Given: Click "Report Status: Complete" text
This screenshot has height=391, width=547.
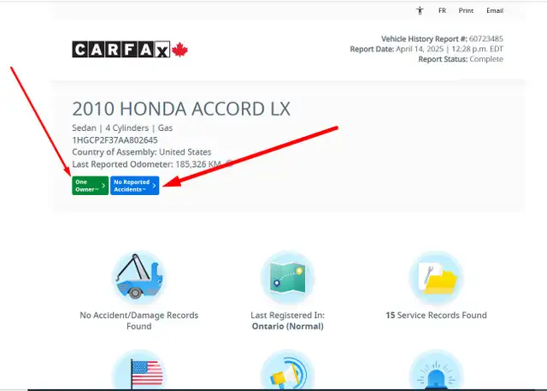Looking at the screenshot, I should point(461,59).
